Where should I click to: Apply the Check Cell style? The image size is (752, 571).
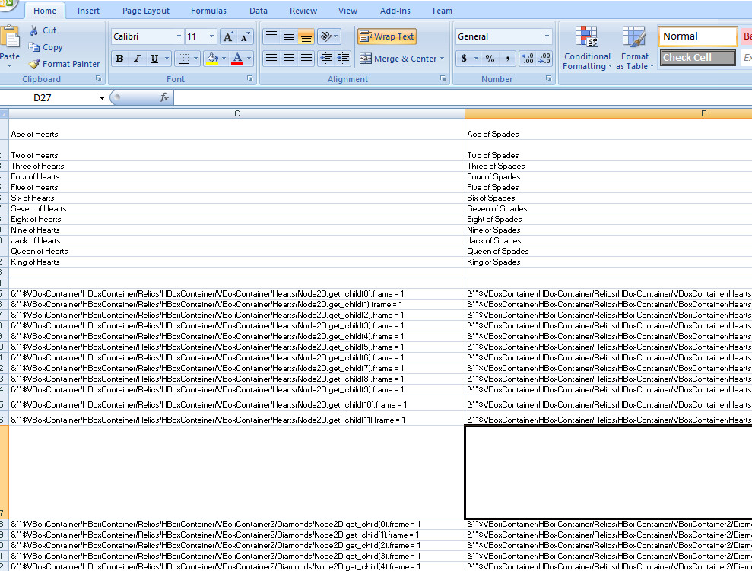[x=696, y=57]
